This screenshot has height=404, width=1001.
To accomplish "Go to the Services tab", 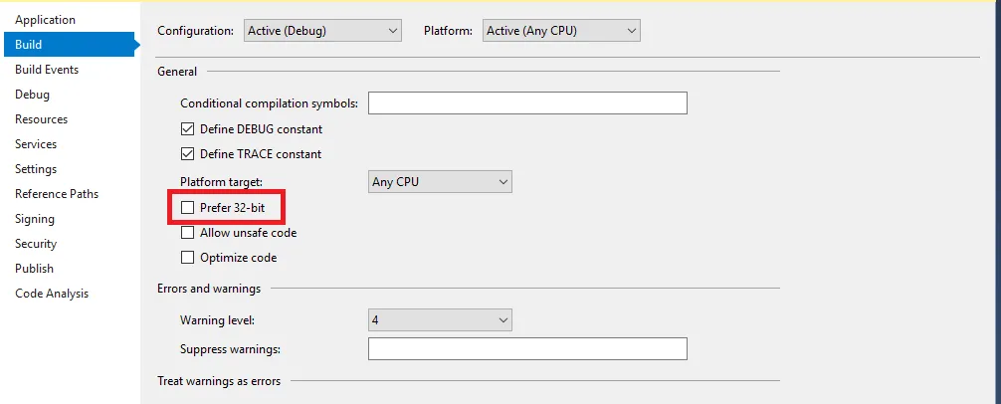I will (36, 144).
